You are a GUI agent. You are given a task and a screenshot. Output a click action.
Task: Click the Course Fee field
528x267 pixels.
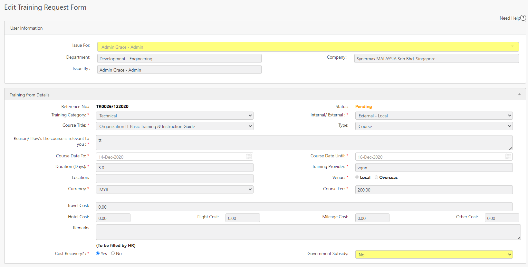(434, 190)
